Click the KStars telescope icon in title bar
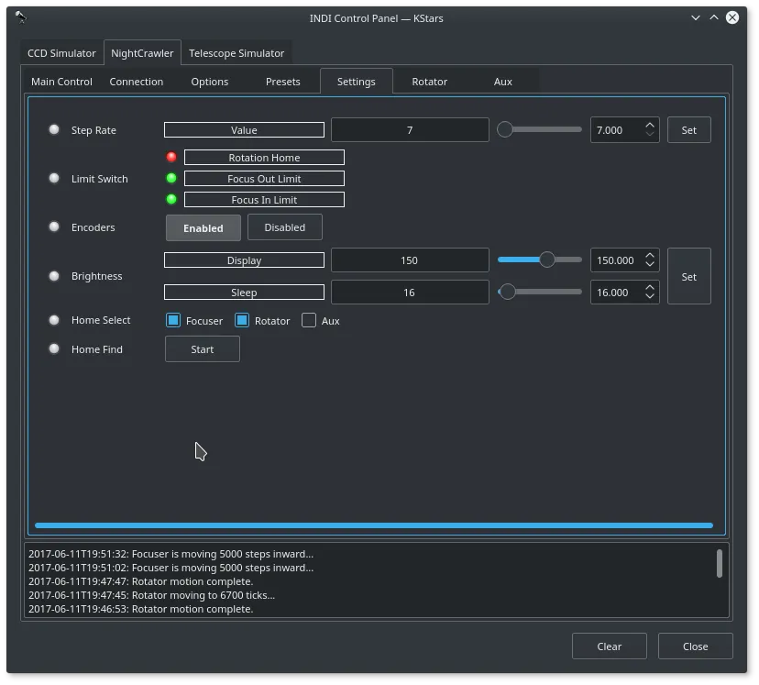 [x=21, y=17]
